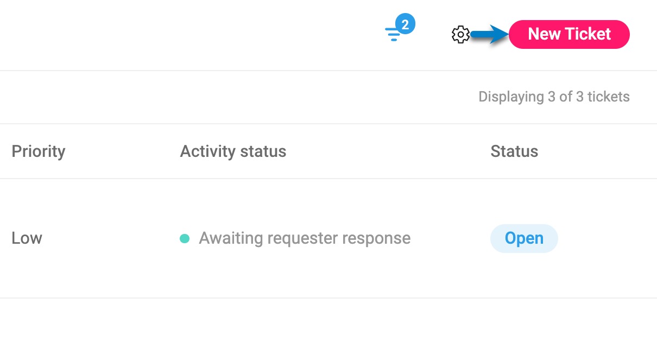Click the word Activity in column header
This screenshot has width=657, height=355.
pos(207,151)
